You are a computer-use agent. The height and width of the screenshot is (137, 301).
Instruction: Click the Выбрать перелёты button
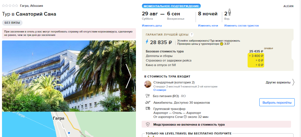coord(277,102)
